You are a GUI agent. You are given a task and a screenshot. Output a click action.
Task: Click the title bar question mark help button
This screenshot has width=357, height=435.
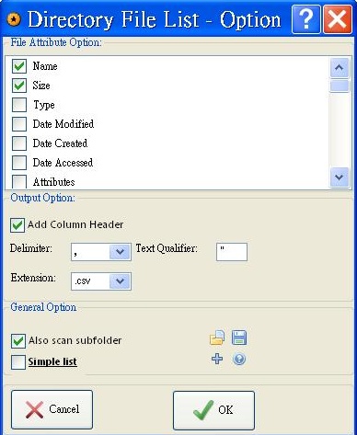305,18
